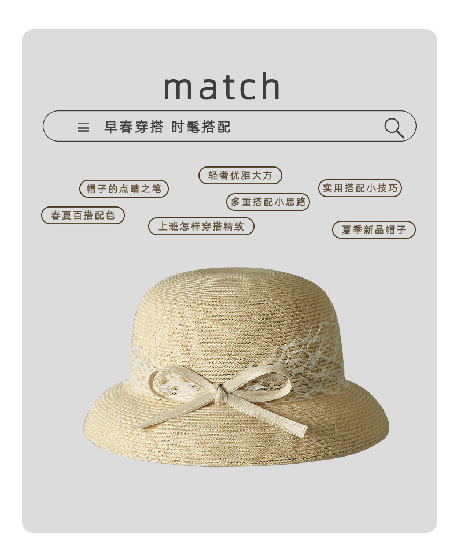
Task: Choose the 实用搭配小技巧 tag
Action: pyautogui.click(x=360, y=188)
